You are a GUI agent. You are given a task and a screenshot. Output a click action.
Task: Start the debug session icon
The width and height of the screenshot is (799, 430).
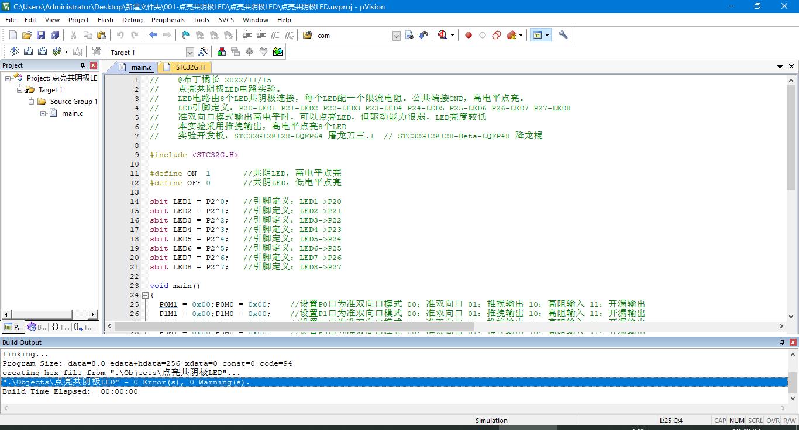443,35
